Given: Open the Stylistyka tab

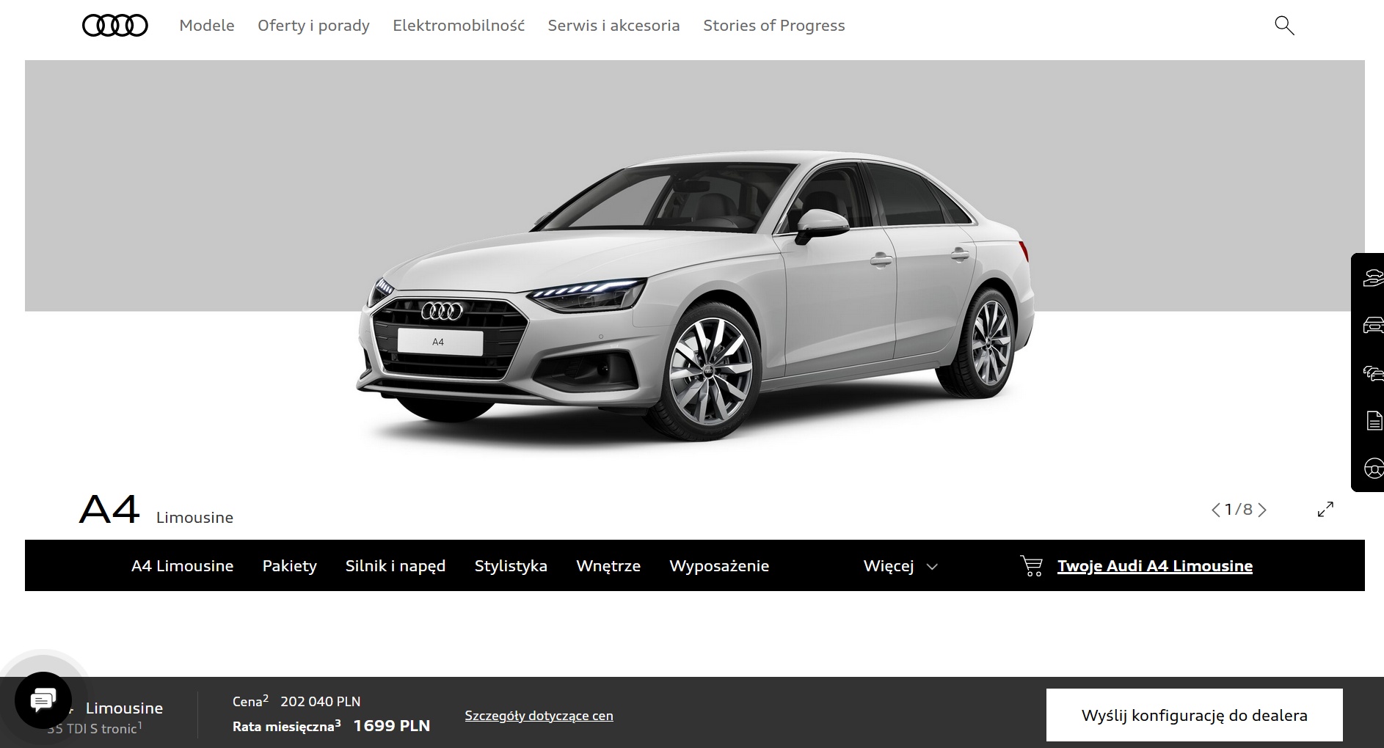Looking at the screenshot, I should tap(511, 566).
